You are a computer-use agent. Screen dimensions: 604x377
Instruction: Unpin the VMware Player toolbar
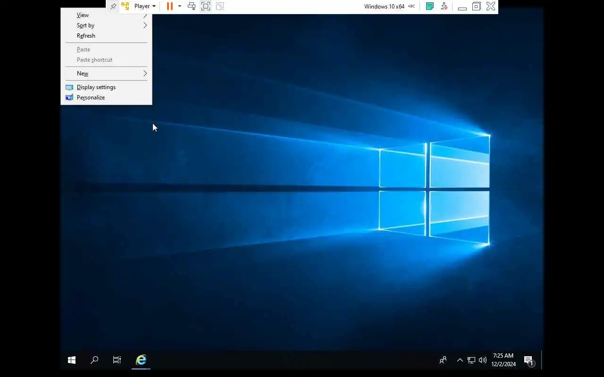(x=113, y=6)
